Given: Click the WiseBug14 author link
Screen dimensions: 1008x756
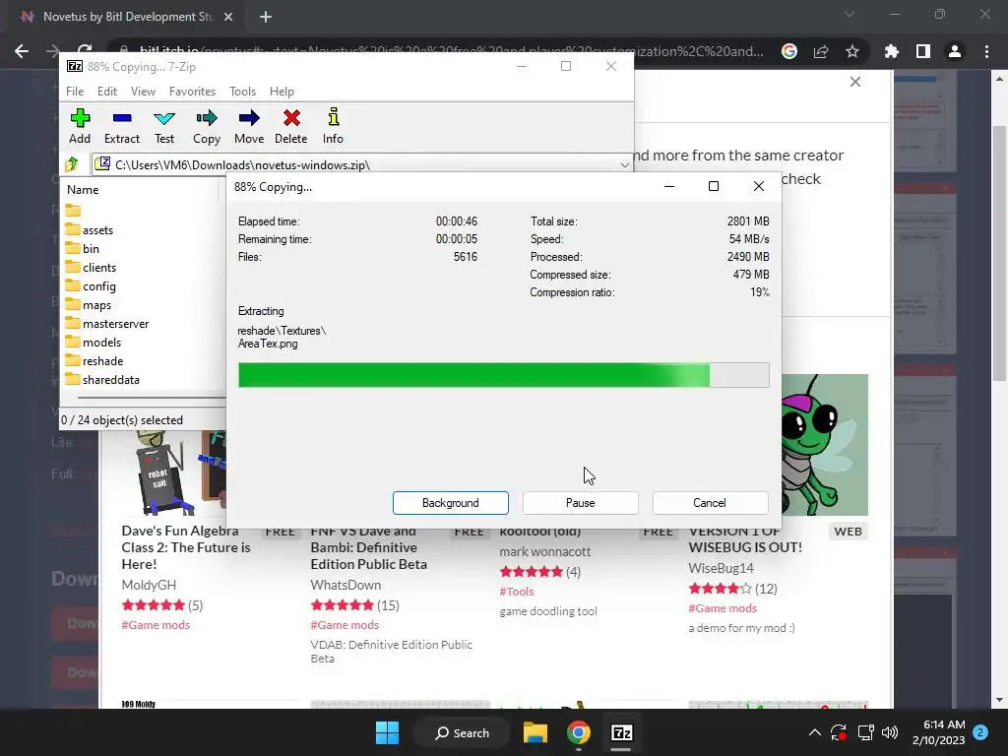Looking at the screenshot, I should [x=722, y=568].
